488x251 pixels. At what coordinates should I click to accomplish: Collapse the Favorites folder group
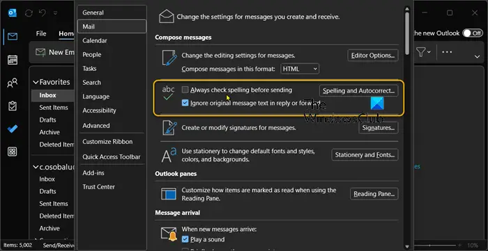[36, 82]
